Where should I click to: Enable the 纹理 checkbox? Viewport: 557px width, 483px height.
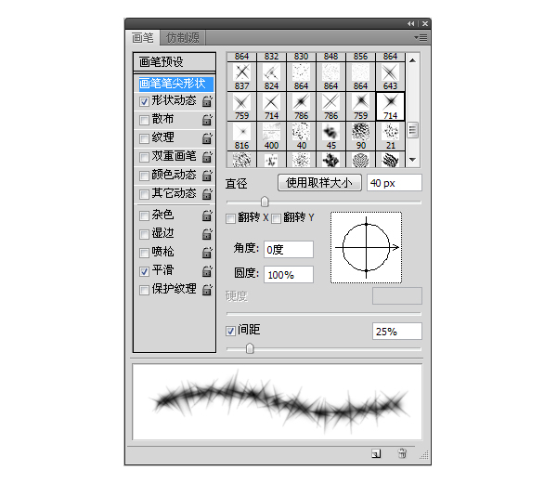[x=144, y=138]
